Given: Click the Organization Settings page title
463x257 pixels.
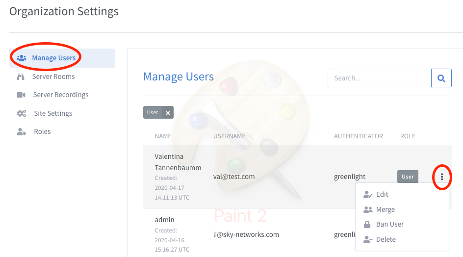Looking at the screenshot, I should [64, 11].
